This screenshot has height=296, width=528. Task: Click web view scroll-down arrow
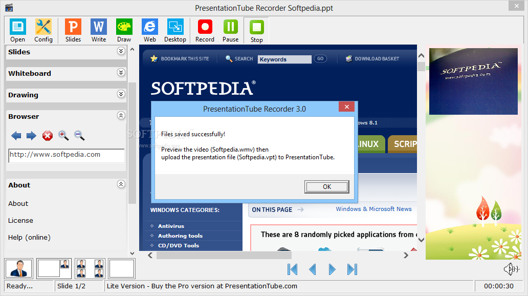421,240
